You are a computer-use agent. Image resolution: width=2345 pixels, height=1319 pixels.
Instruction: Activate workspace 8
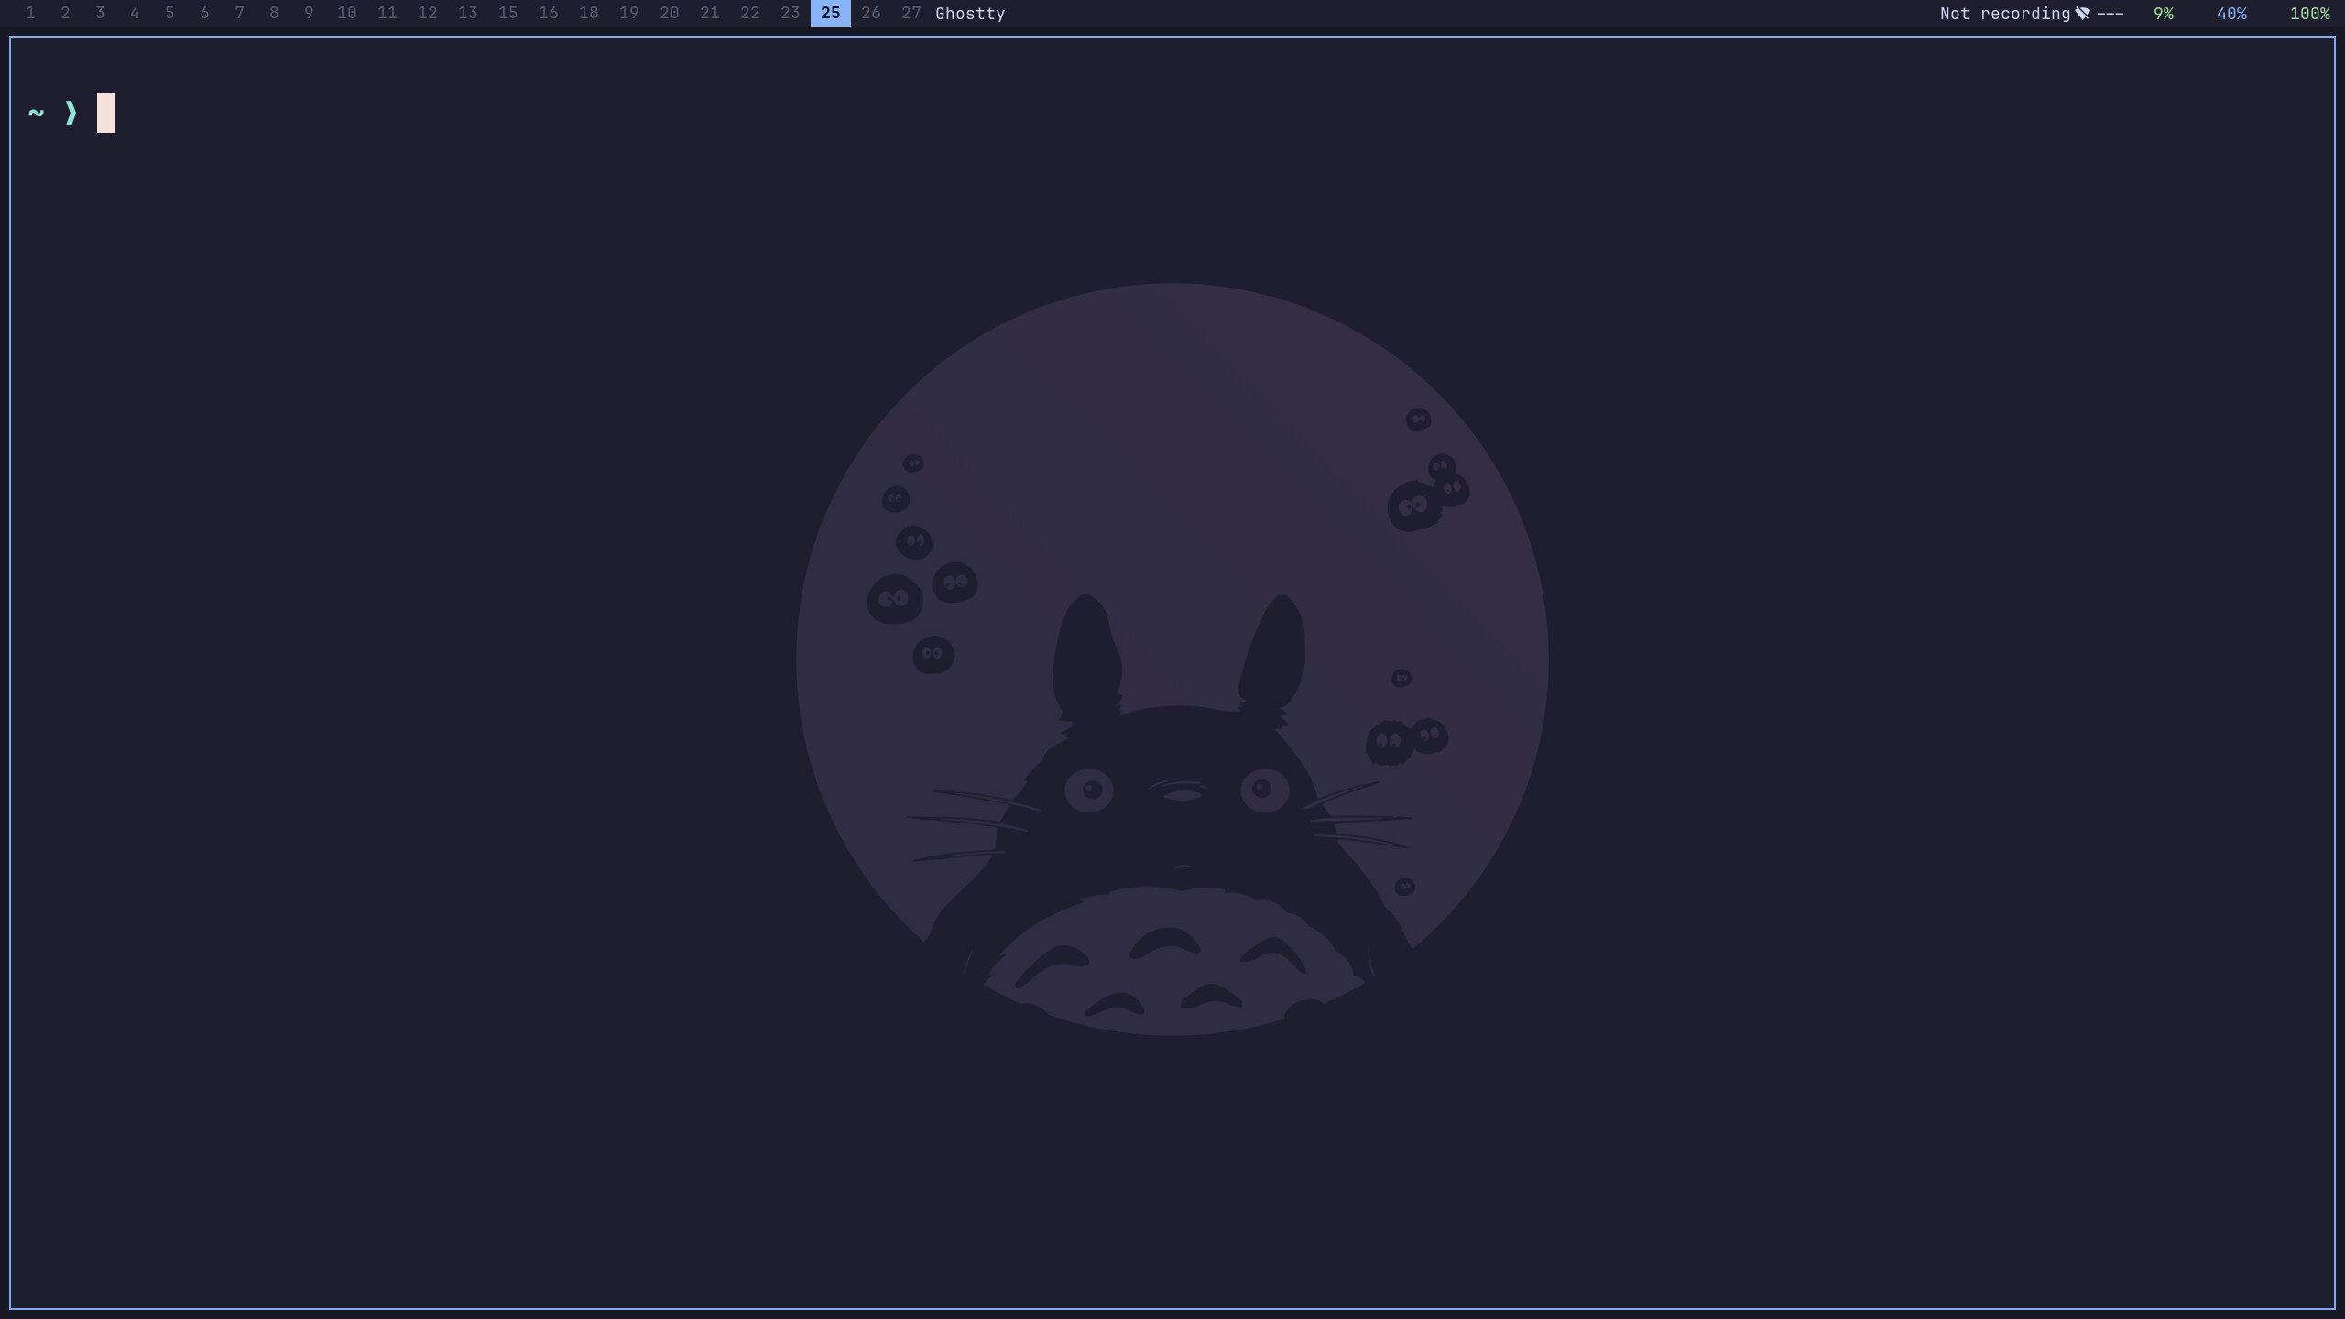pyautogui.click(x=274, y=13)
